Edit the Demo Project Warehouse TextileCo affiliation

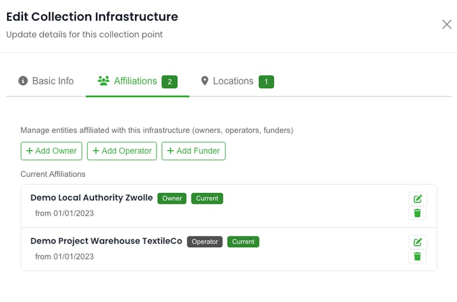coord(418,242)
